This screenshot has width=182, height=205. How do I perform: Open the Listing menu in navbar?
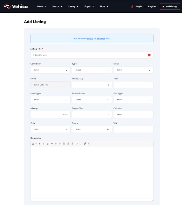coord(73,6)
